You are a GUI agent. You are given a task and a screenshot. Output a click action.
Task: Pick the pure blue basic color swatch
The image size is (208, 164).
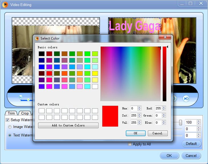[42, 67]
